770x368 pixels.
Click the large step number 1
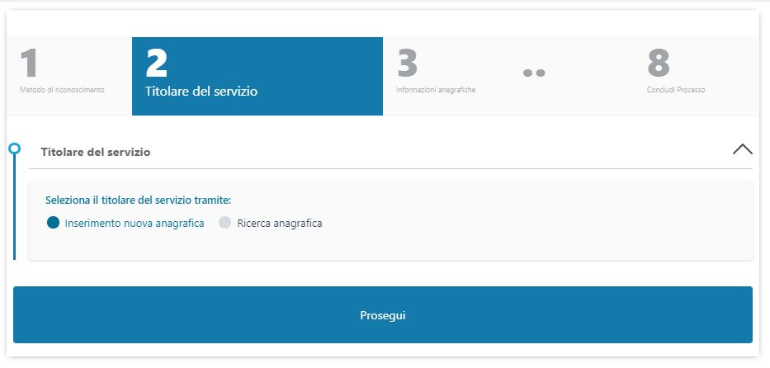point(29,64)
